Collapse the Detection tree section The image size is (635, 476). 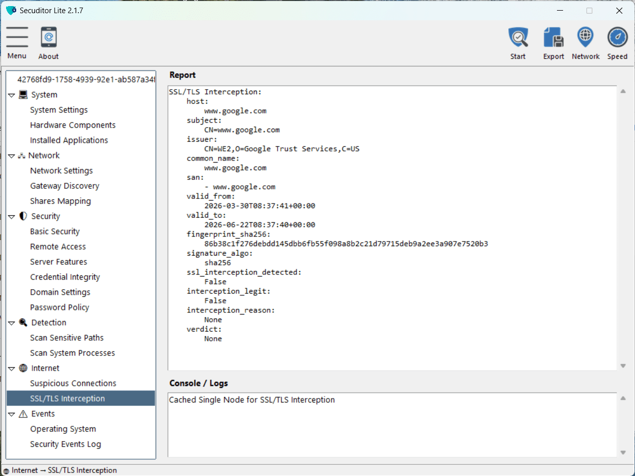click(12, 323)
